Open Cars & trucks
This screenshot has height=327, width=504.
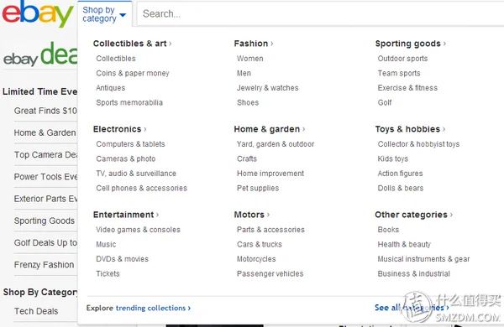260,244
